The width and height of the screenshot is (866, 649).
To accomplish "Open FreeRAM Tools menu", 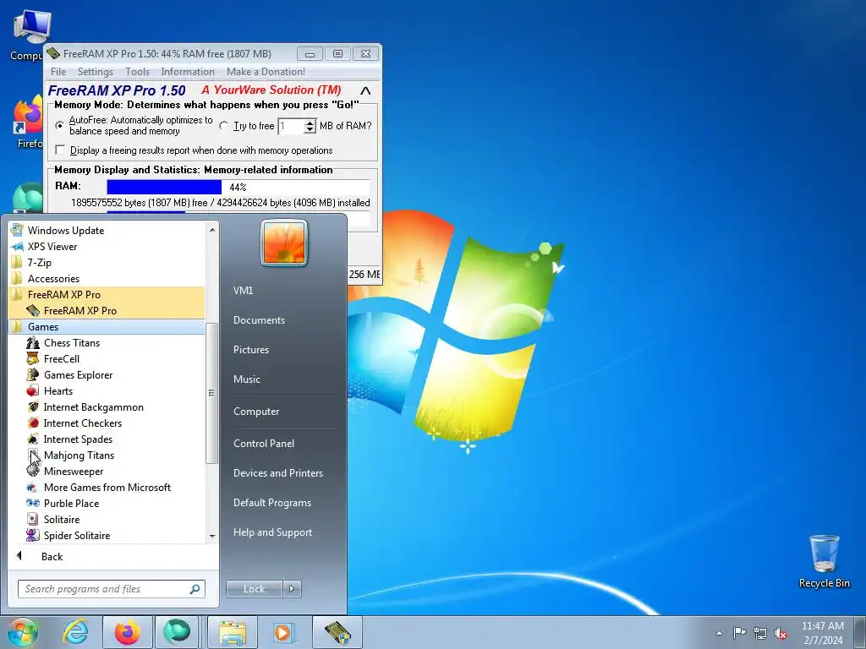I will click(x=137, y=72).
